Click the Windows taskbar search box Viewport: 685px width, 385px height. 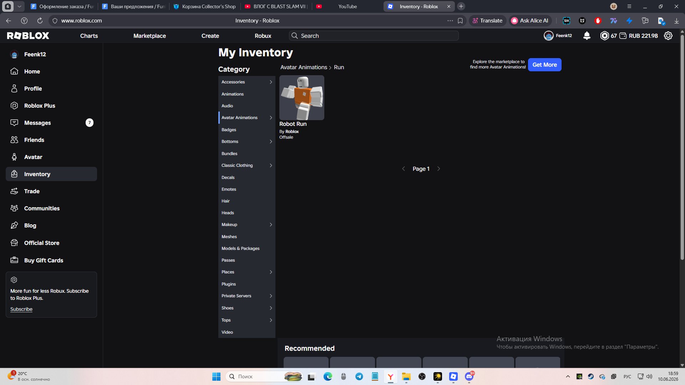coord(264,376)
